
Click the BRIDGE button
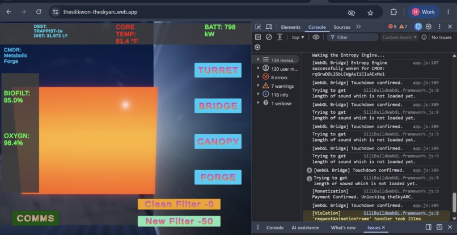tap(218, 106)
